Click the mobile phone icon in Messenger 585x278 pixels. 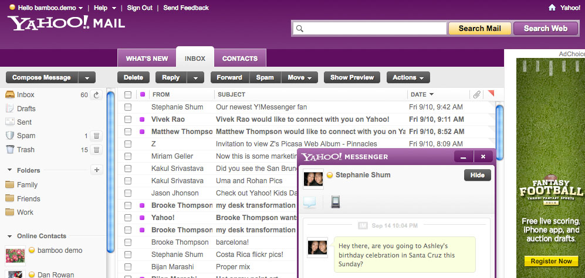(336, 203)
